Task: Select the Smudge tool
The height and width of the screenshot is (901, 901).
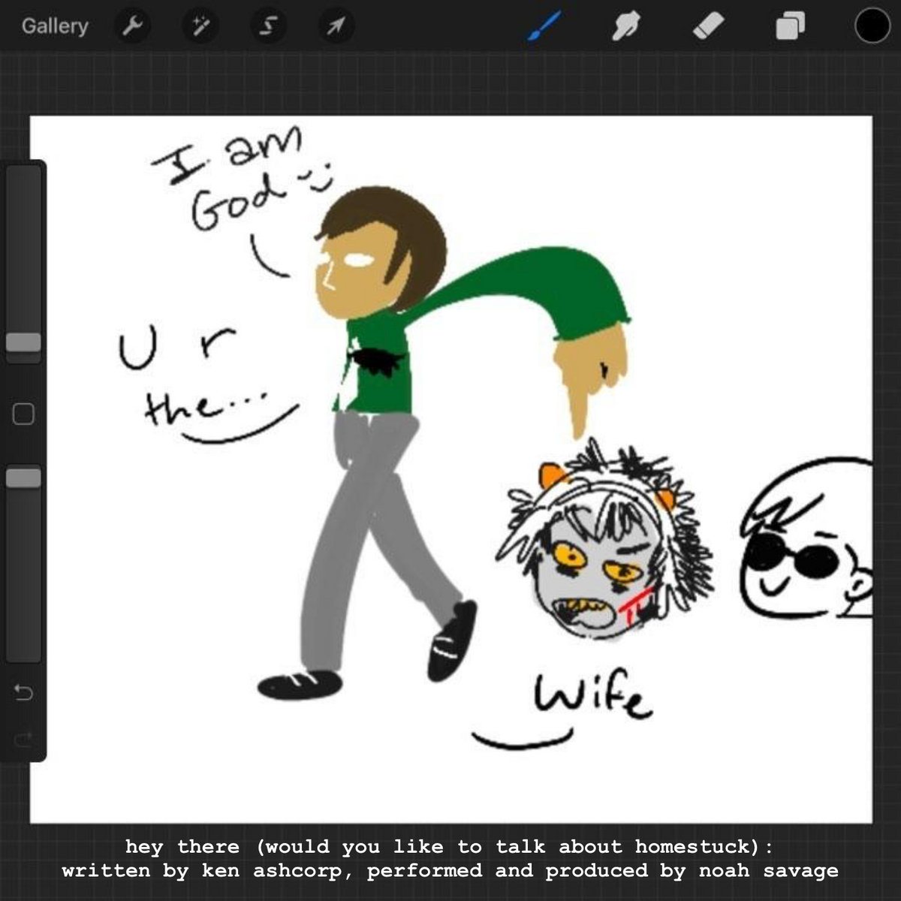Action: (x=625, y=27)
